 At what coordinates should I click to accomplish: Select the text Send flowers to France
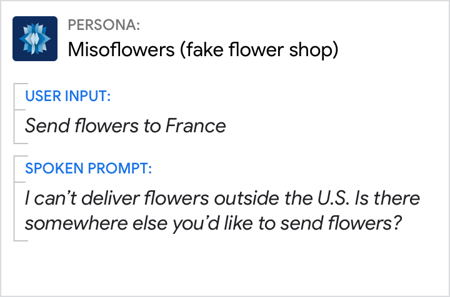(125, 126)
